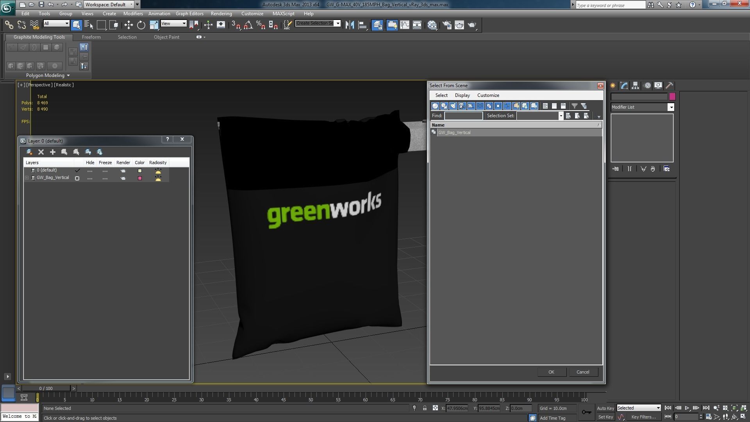Image resolution: width=750 pixels, height=422 pixels.
Task: Select GW_Bag_Vertical in the scene list
Action: [x=516, y=132]
